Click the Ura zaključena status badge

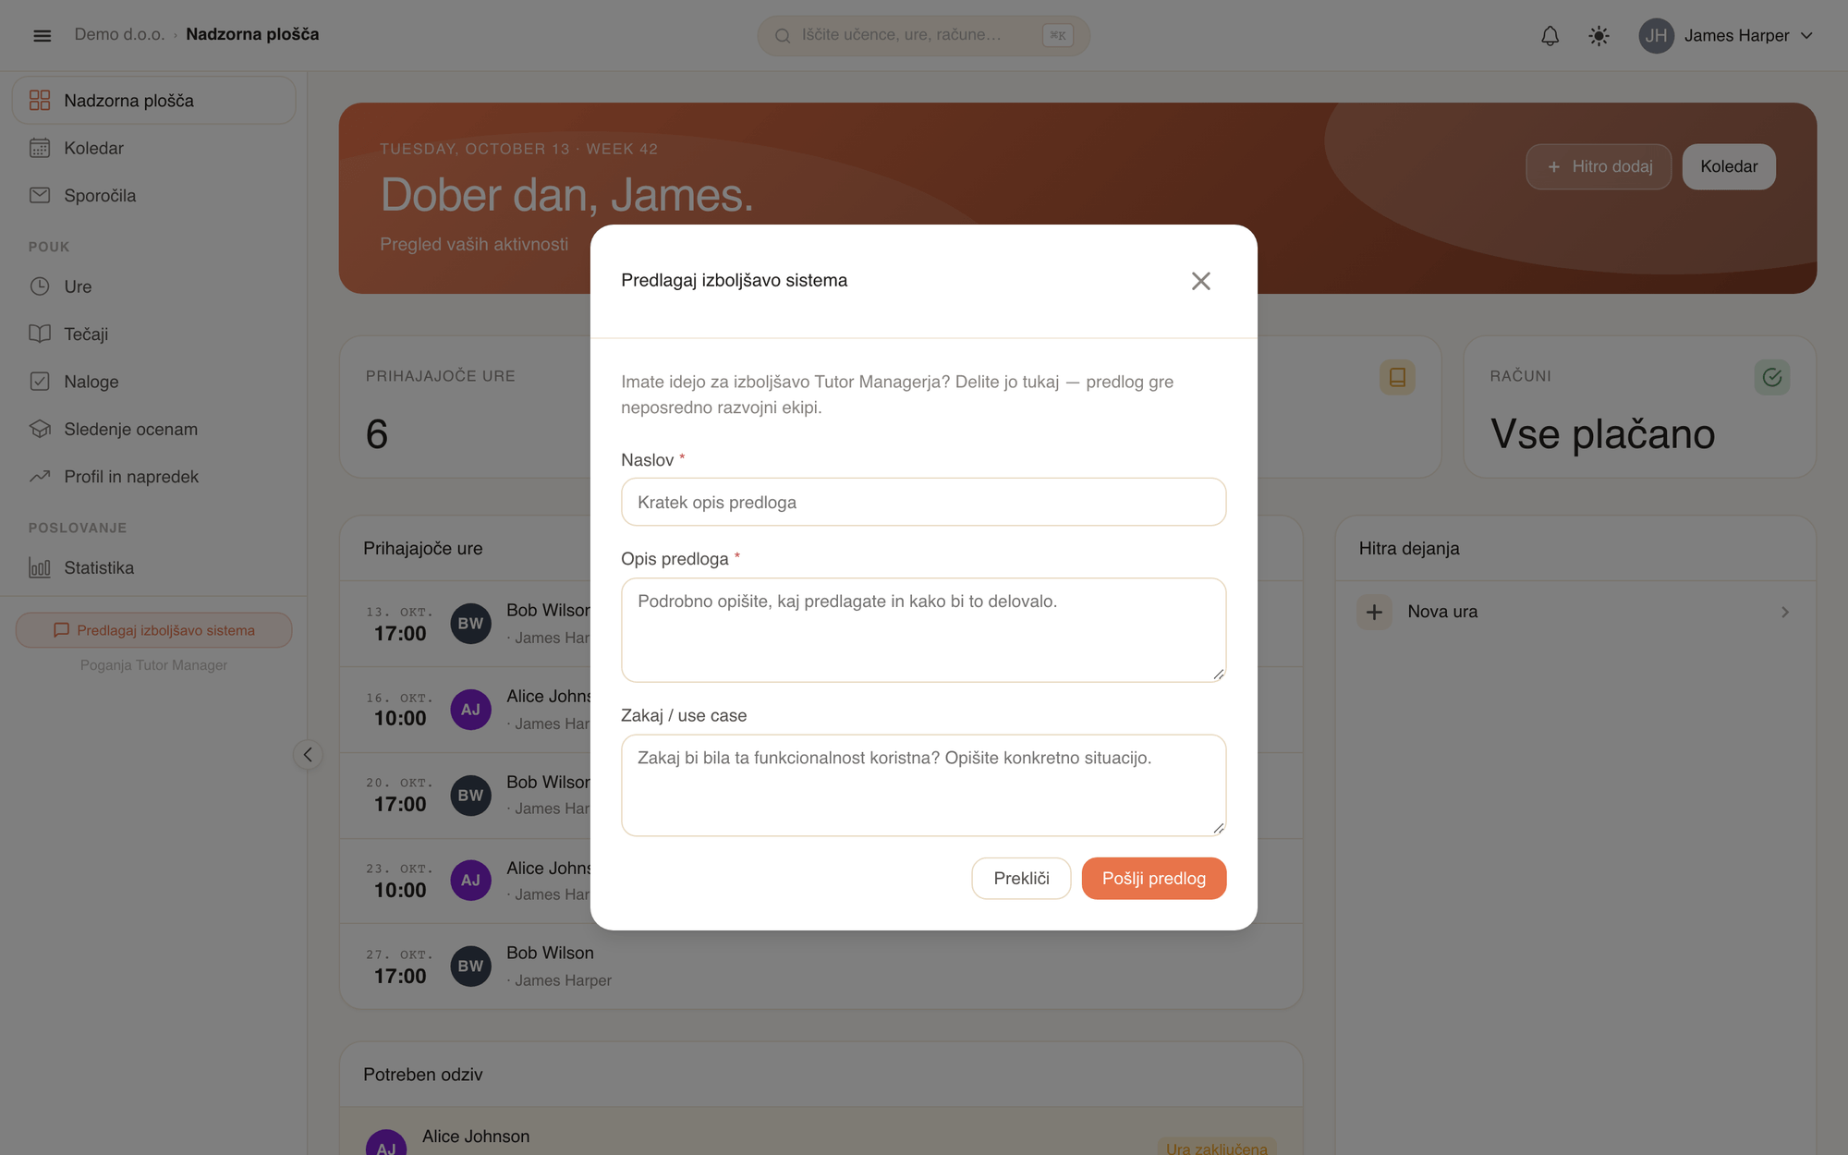tap(1216, 1148)
